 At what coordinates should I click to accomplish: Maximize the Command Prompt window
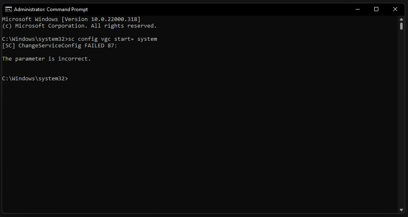[376, 9]
